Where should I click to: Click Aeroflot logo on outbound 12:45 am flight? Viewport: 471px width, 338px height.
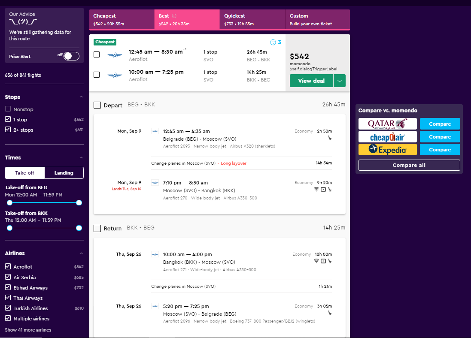[115, 55]
